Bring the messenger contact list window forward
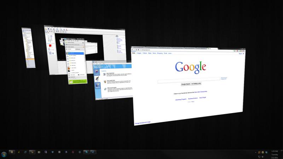 click(x=76, y=61)
